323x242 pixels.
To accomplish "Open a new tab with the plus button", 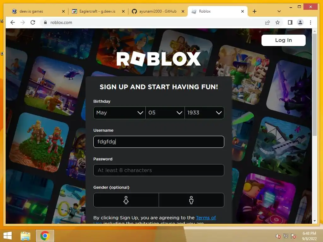I will [255, 11].
